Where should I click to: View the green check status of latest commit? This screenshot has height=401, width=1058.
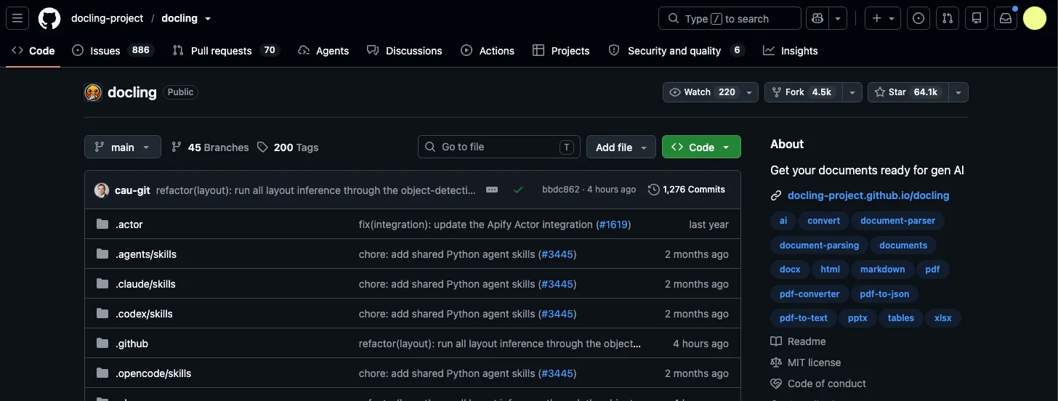click(518, 190)
